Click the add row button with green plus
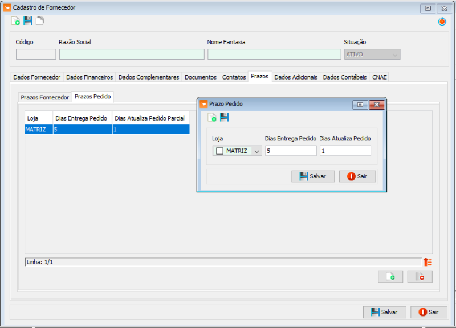456x328 pixels. [x=390, y=277]
